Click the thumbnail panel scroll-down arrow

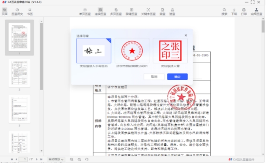[x=42, y=151]
